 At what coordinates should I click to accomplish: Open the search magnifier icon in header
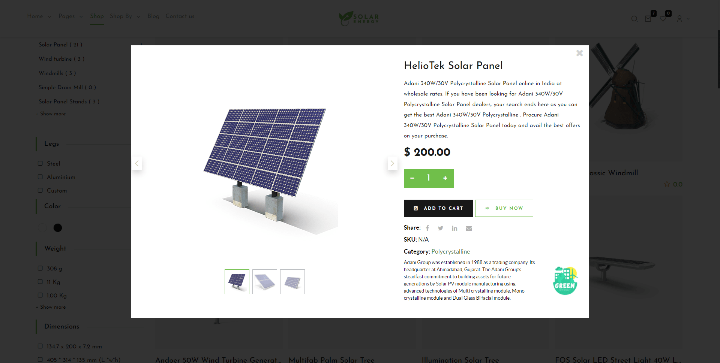[x=634, y=19]
